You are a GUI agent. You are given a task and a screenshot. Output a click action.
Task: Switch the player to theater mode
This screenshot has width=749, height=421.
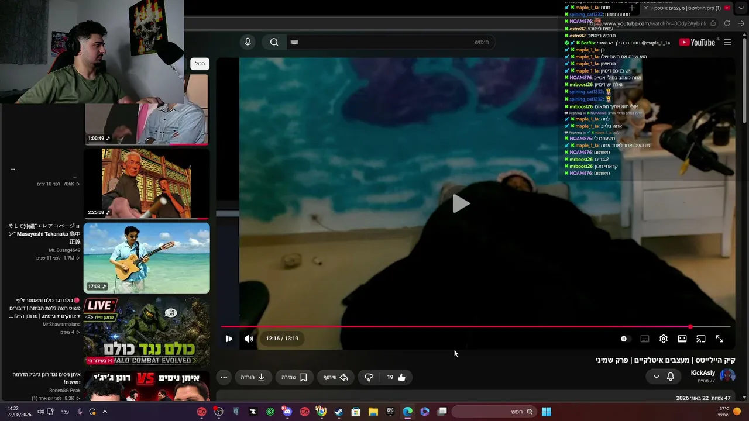point(682,339)
